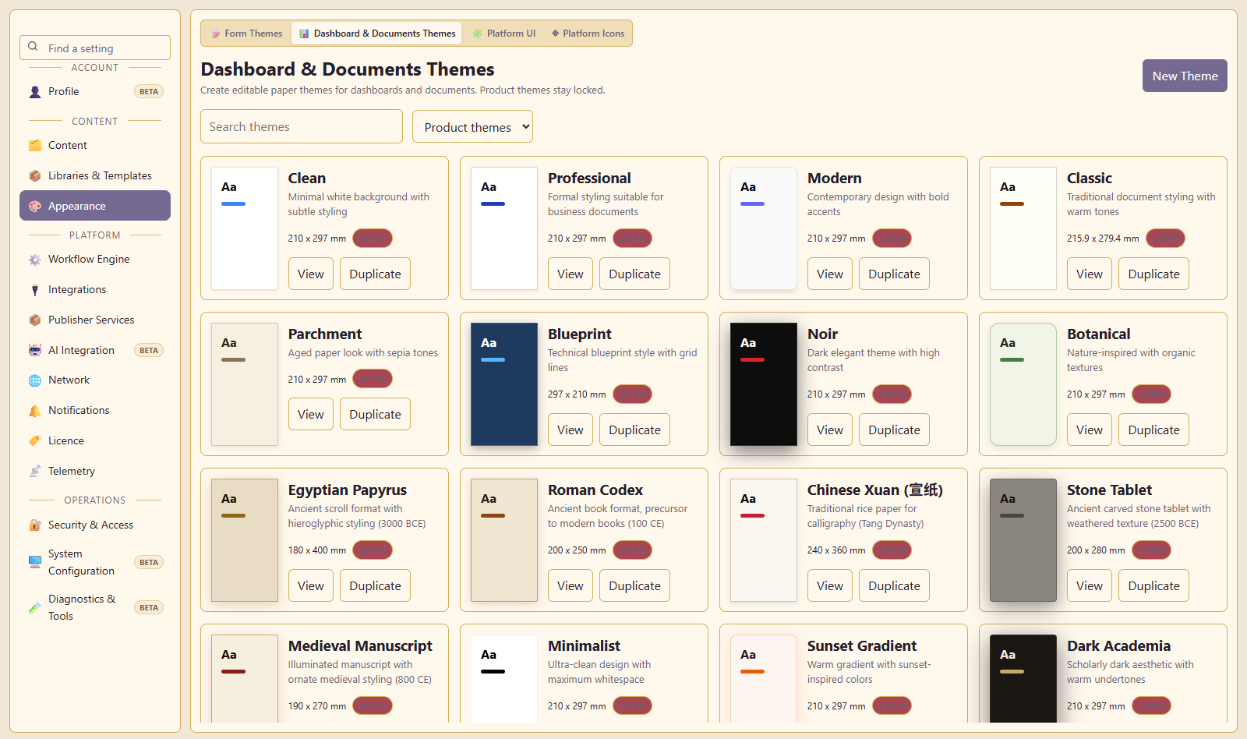Focus the Find a setting field
The image size is (1247, 739).
point(95,48)
